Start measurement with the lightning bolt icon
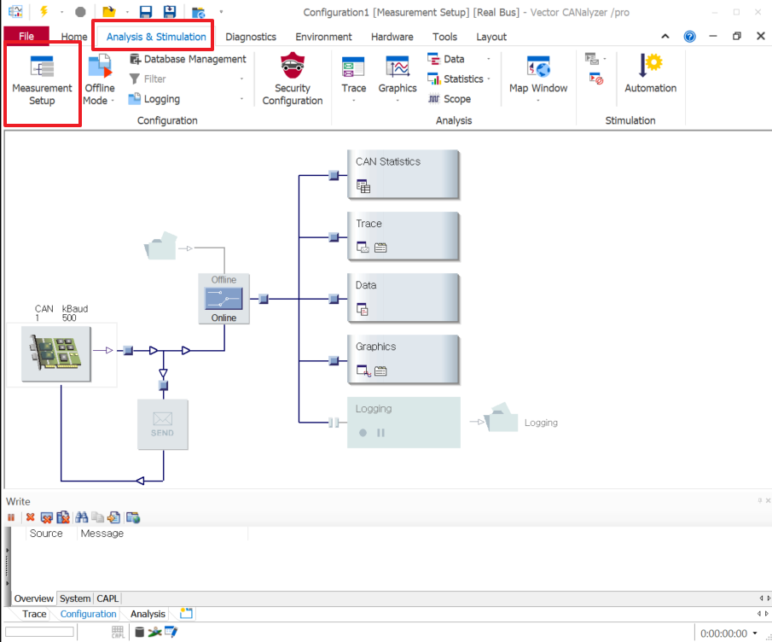Image resolution: width=772 pixels, height=642 pixels. click(x=44, y=11)
